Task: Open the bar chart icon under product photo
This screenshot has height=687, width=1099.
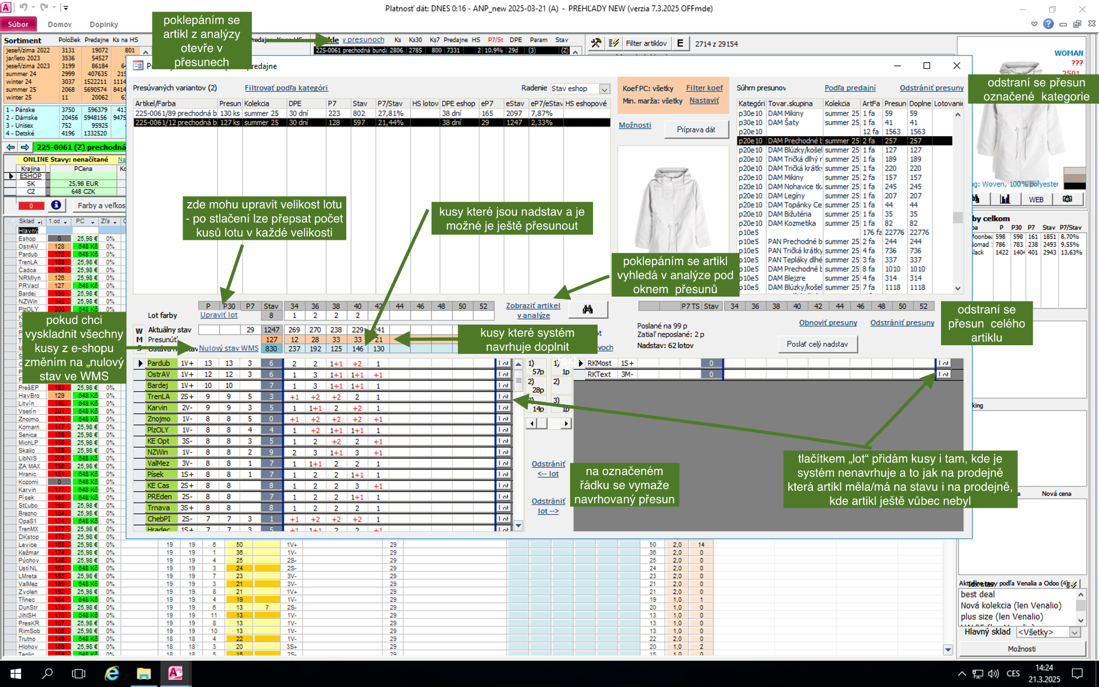Action: click(x=1005, y=199)
